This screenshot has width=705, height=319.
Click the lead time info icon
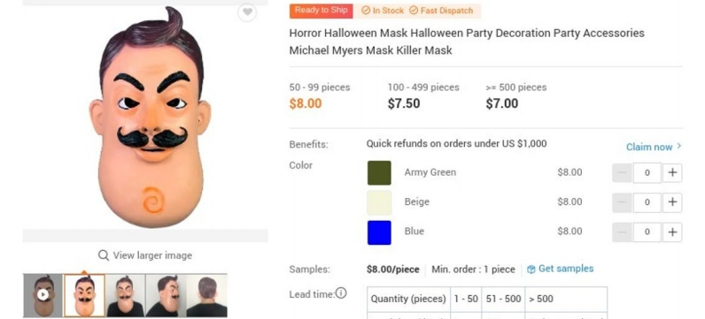(341, 293)
